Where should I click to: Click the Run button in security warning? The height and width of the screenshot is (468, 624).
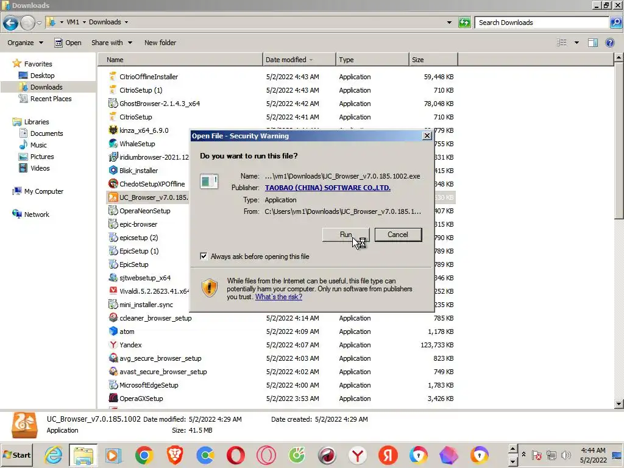346,235
